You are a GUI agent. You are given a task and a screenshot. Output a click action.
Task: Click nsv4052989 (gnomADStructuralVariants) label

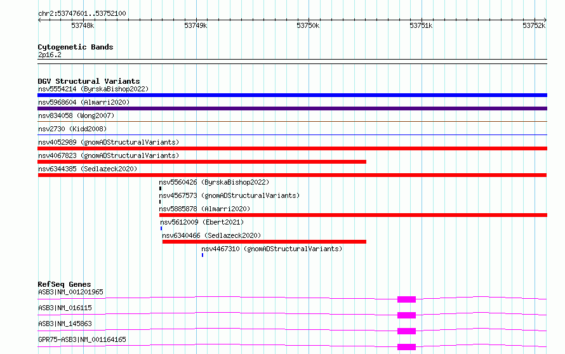(x=109, y=142)
